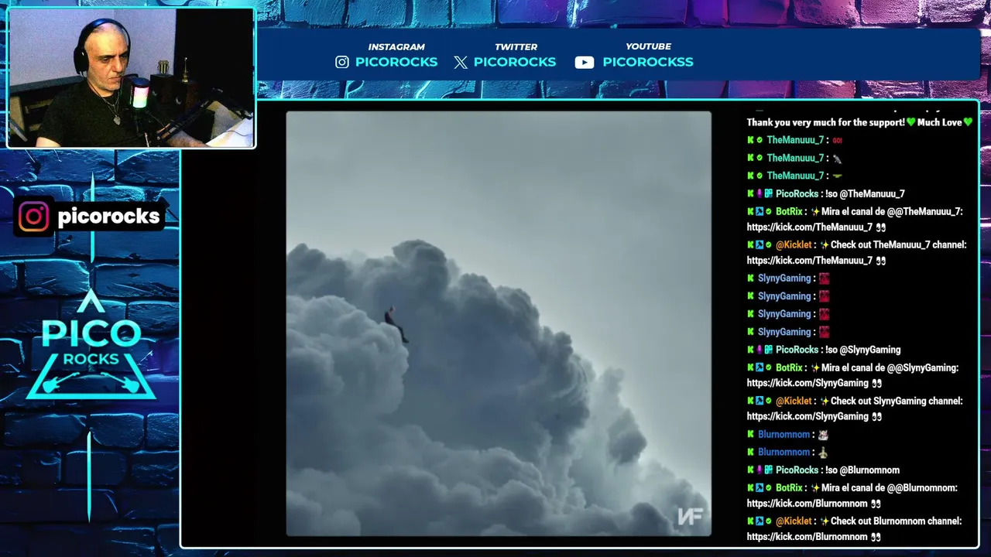Image resolution: width=991 pixels, height=557 pixels.
Task: Click the X Twitter logo in the banner
Action: tap(461, 63)
